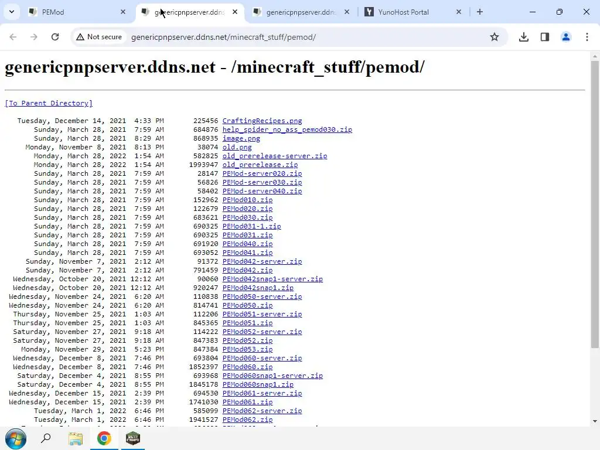Open the Minecraft taskbar icon
Image resolution: width=600 pixels, height=450 pixels.
pos(133,438)
